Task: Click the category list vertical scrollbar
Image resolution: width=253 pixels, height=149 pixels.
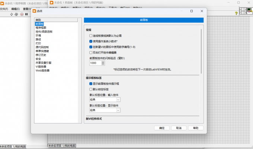Action: coord(80,70)
